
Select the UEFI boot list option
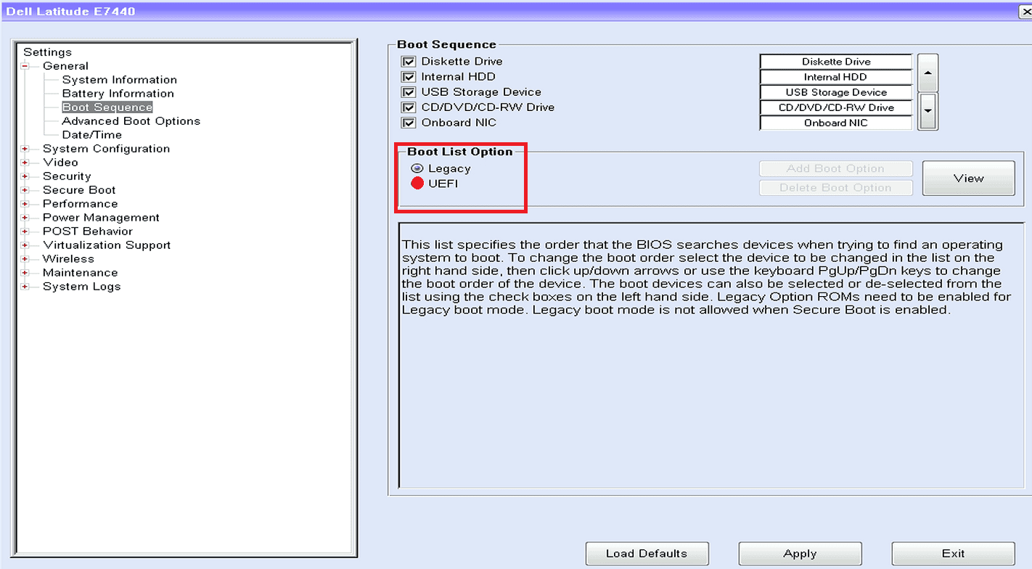coord(417,184)
